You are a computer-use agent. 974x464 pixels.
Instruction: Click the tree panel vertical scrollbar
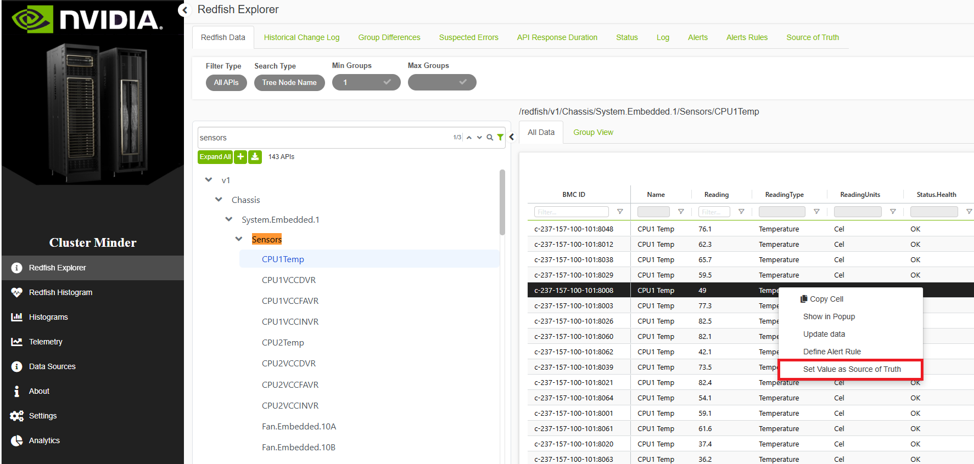coord(502,202)
